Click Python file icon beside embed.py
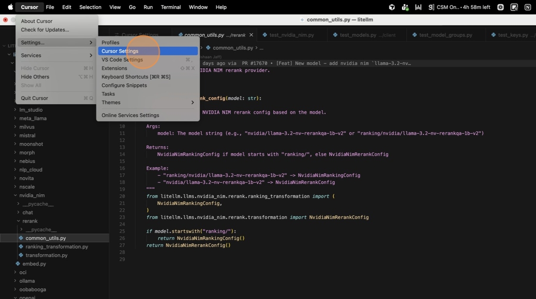Image resolution: width=536 pixels, height=299 pixels. (18, 264)
